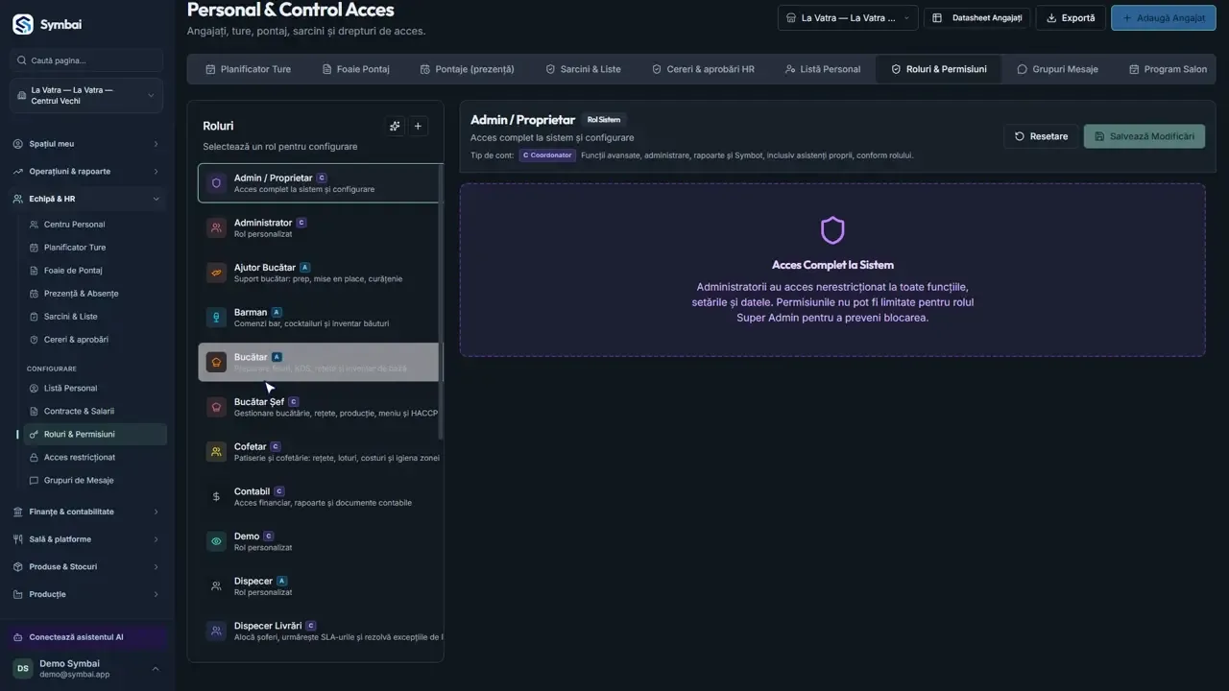This screenshot has width=1229, height=691.
Task: Collapse the Echipă & HR section
Action: [x=87, y=199]
